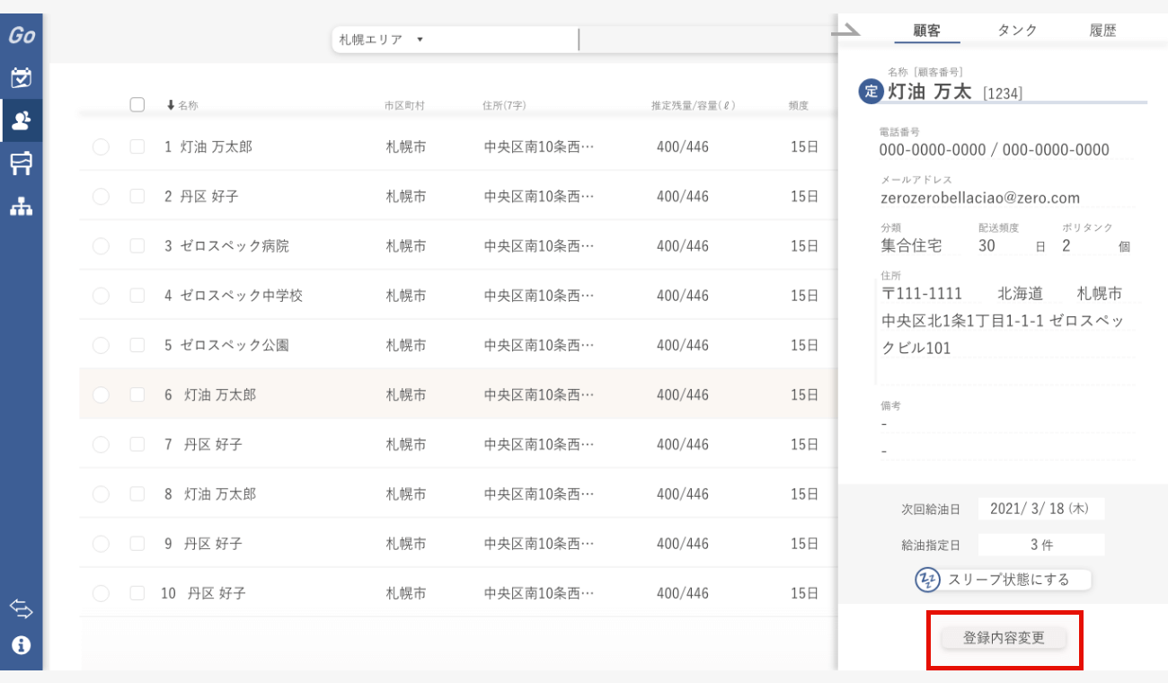Open the info icon at sidebar bottom

coord(21,645)
